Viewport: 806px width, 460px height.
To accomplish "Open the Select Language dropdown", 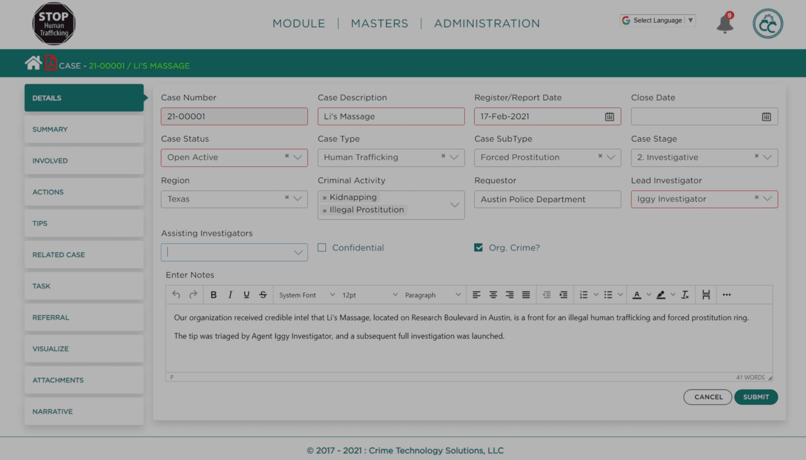I will (x=658, y=21).
